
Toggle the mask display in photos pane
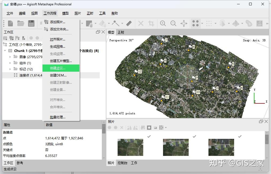tap(149, 128)
